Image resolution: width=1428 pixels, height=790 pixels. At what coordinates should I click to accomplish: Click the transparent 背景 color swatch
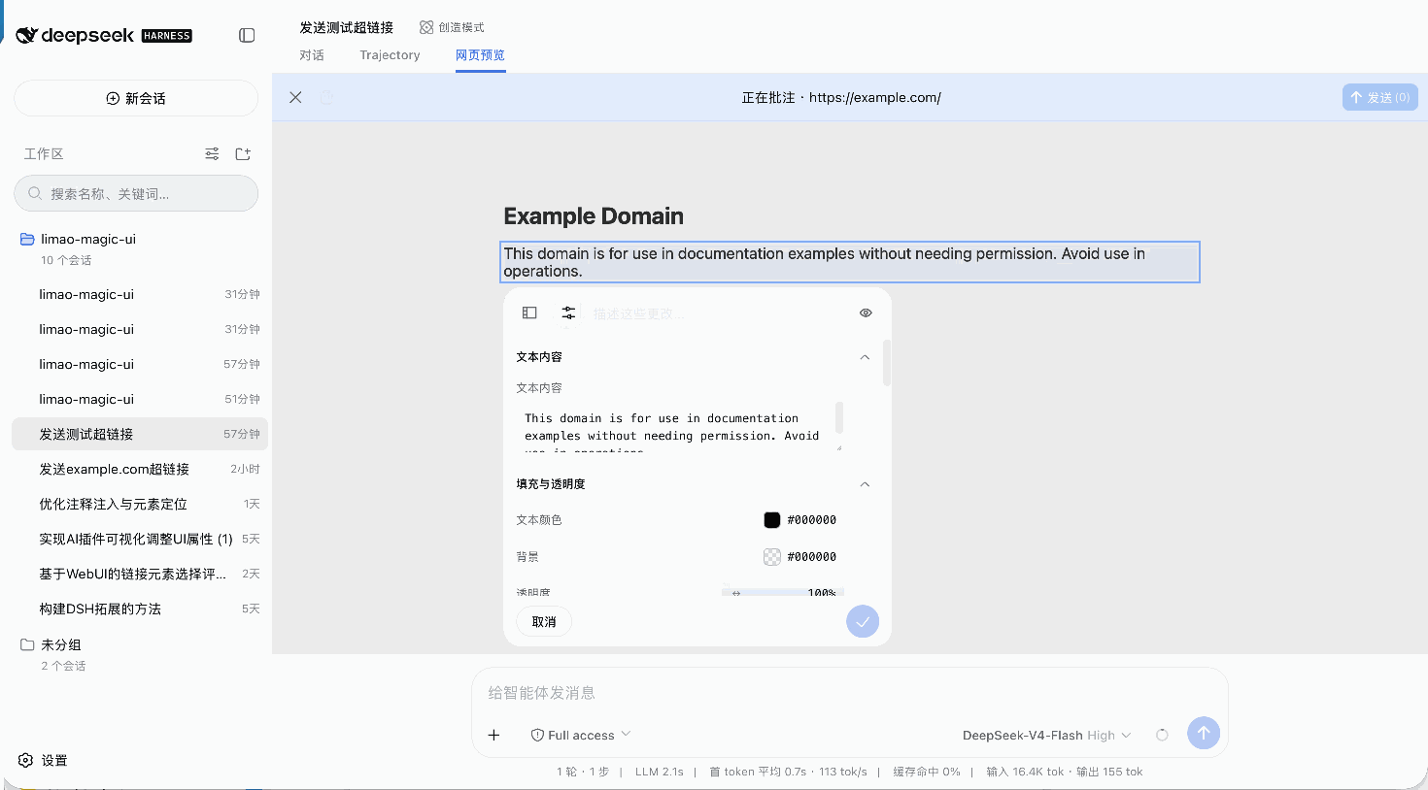pyautogui.click(x=772, y=557)
